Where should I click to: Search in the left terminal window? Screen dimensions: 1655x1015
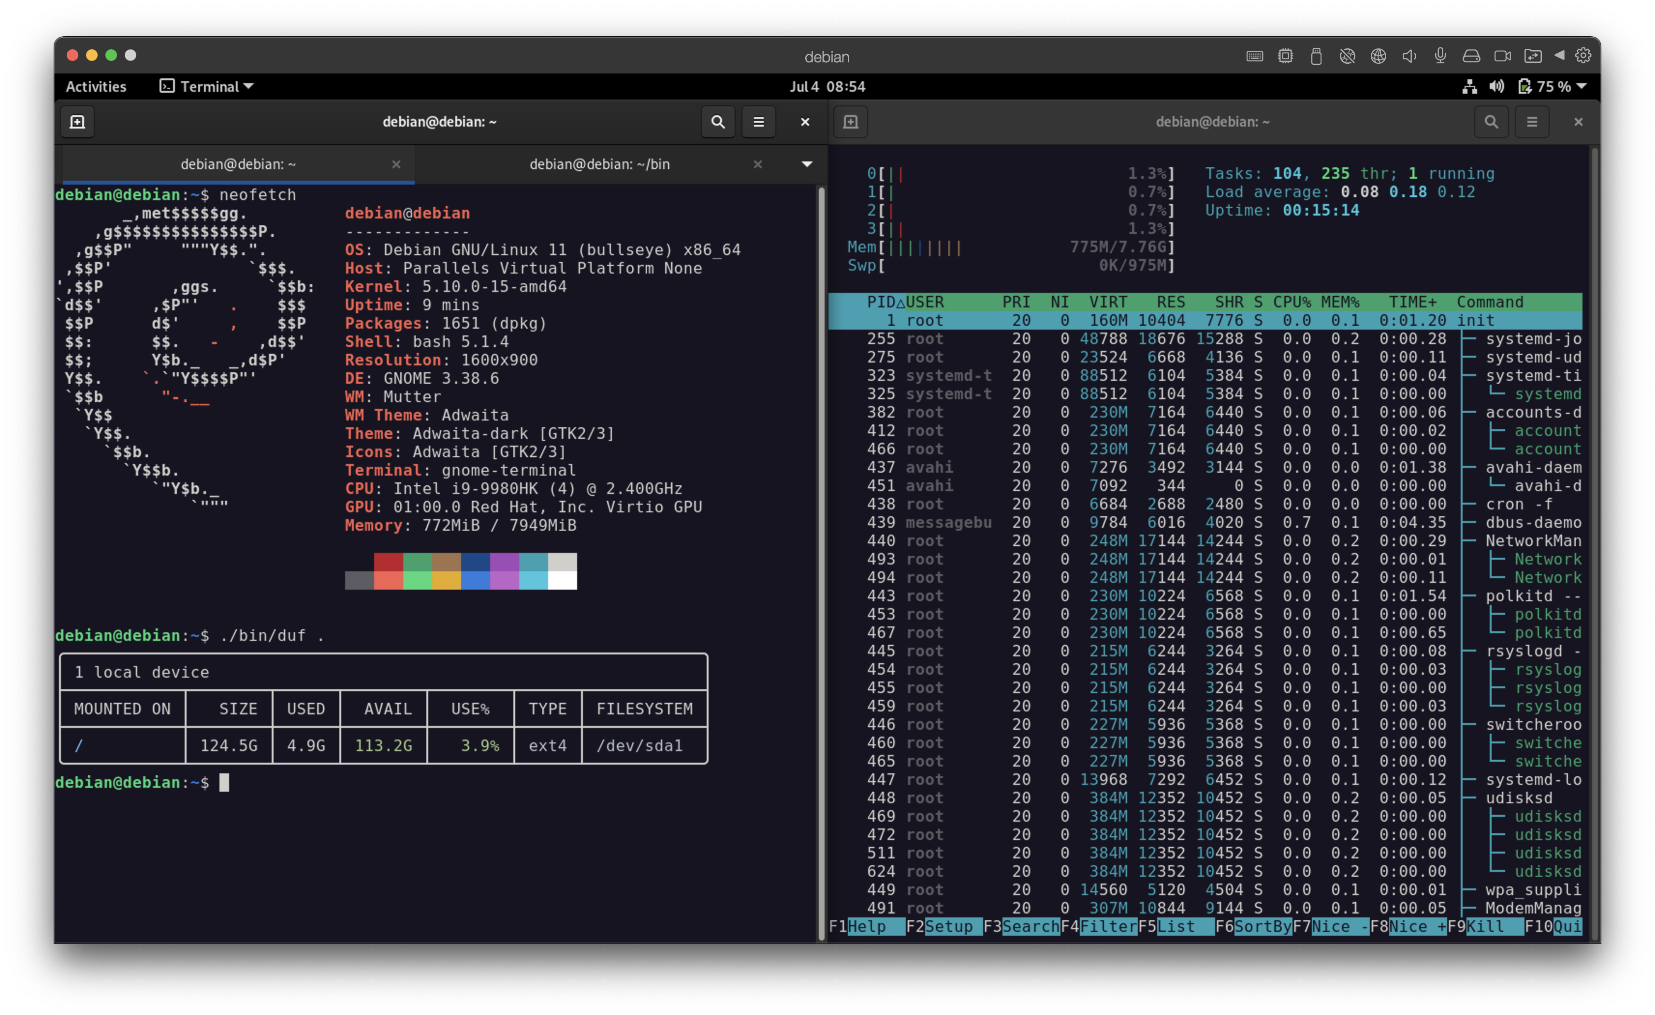click(x=718, y=122)
